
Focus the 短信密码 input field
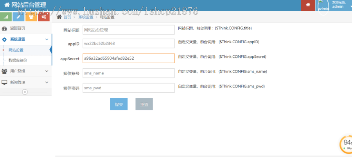(129, 88)
